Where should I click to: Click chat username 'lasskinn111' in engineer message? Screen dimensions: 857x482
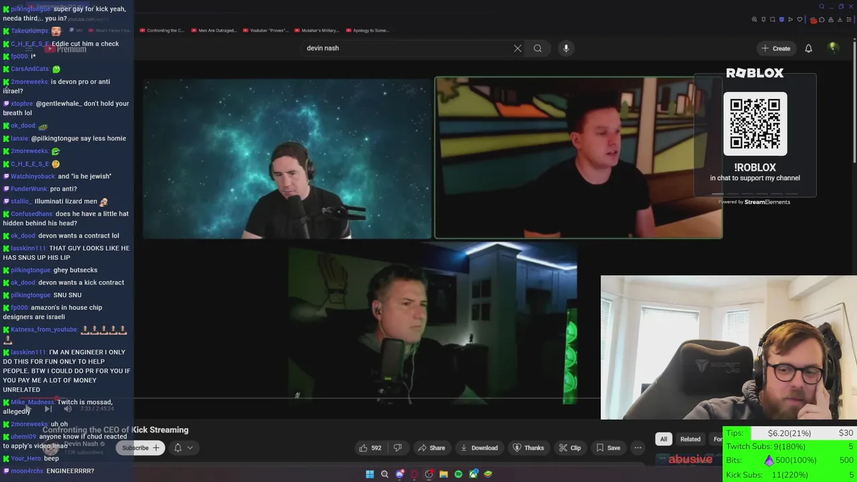[28, 352]
